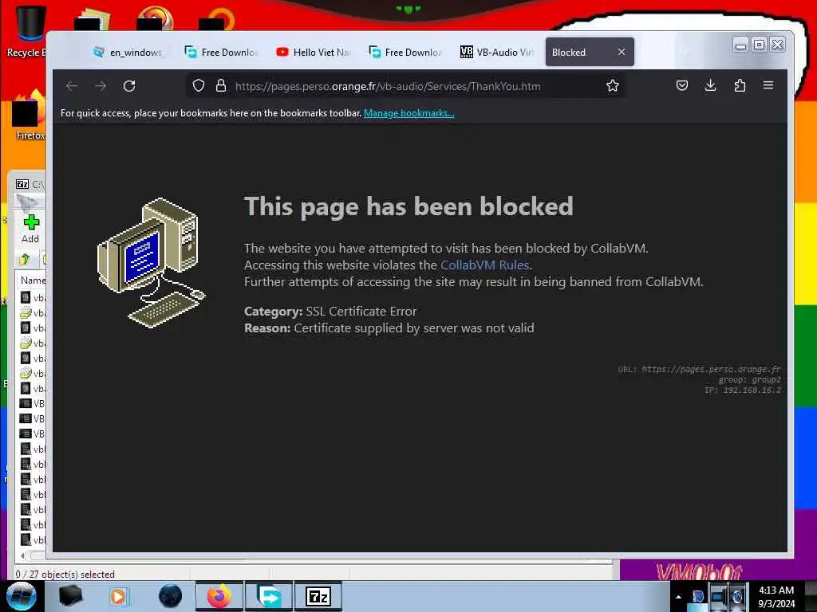The image size is (817, 612).
Task: Click the taskbar clock showing 4:13 AM
Action: pos(776,596)
